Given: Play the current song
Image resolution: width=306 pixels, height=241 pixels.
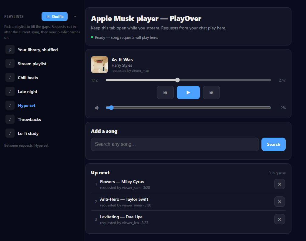Looking at the screenshot, I should [x=188, y=92].
